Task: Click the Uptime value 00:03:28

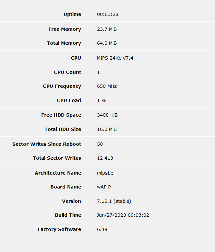Action: [x=108, y=14]
